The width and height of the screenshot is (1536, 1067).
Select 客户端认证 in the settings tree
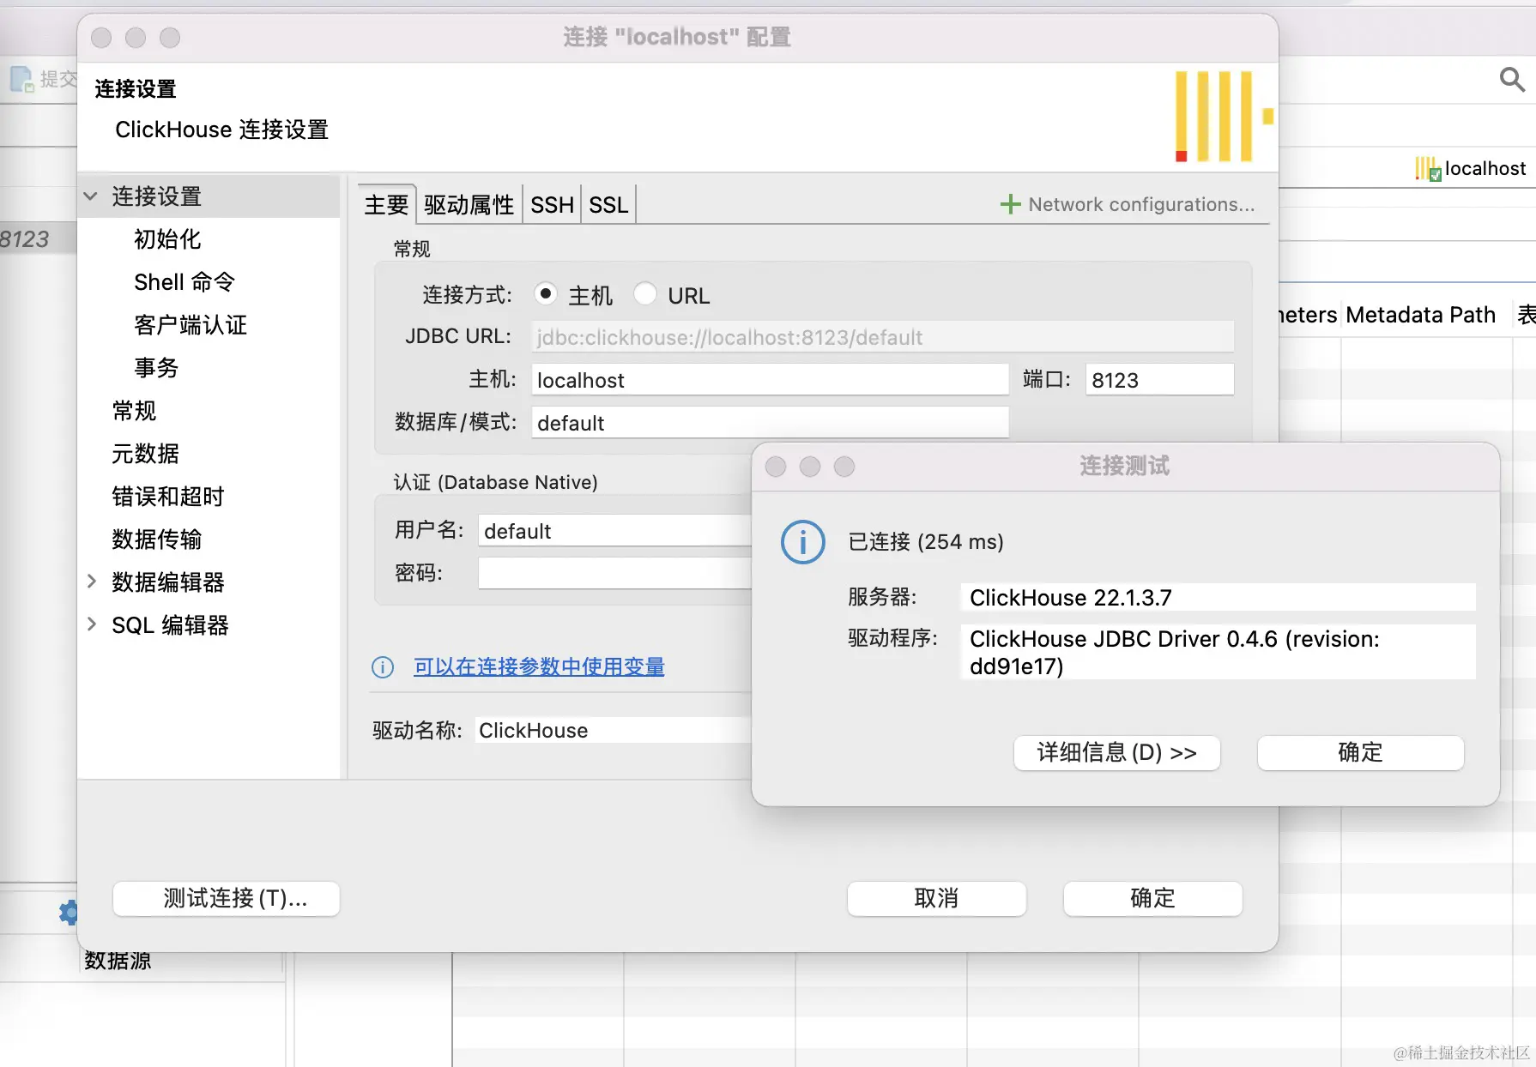[x=190, y=325]
